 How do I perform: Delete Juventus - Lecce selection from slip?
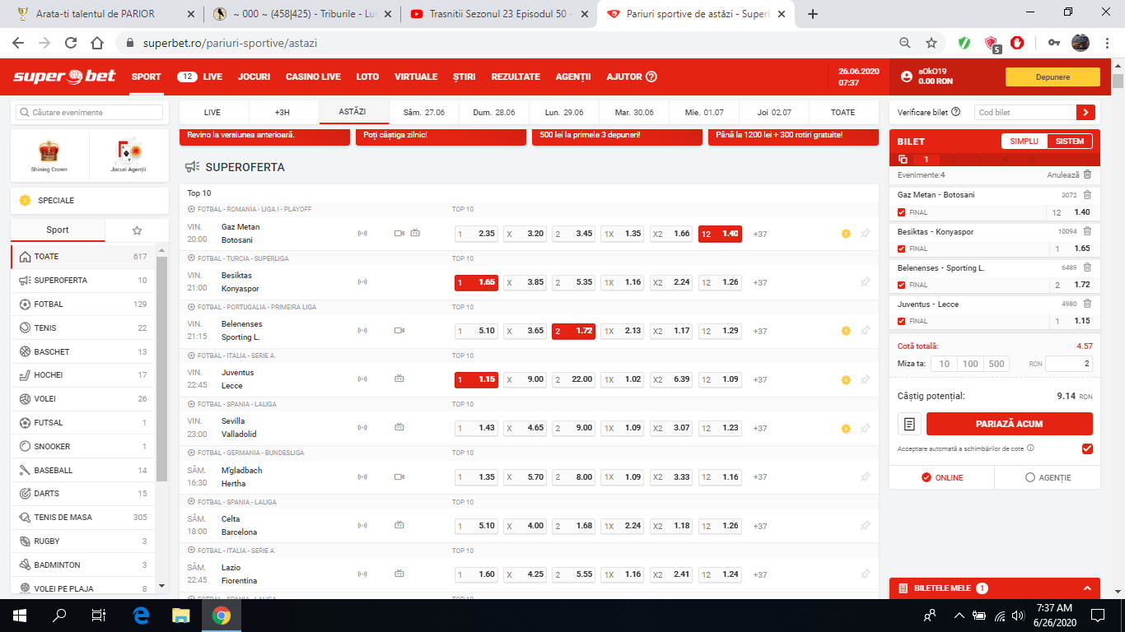[x=1087, y=304]
